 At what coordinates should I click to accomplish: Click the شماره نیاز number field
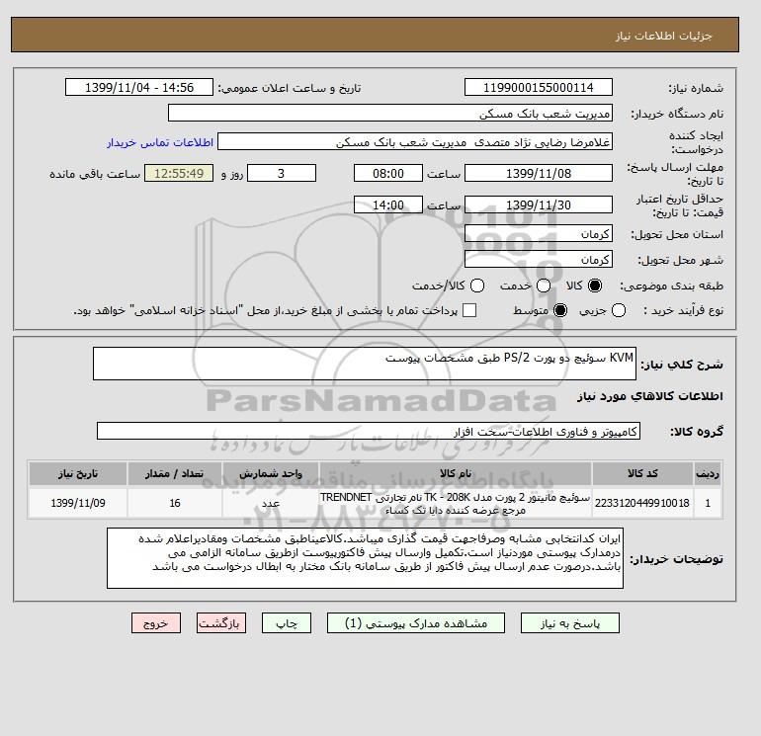point(539,87)
